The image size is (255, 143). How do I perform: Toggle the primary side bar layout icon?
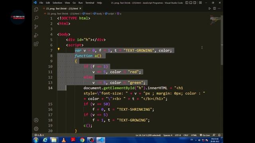pyautogui.click(x=187, y=3)
